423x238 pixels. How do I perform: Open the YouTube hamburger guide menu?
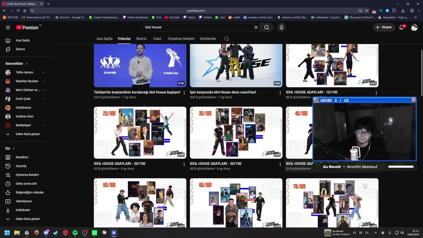click(x=8, y=27)
